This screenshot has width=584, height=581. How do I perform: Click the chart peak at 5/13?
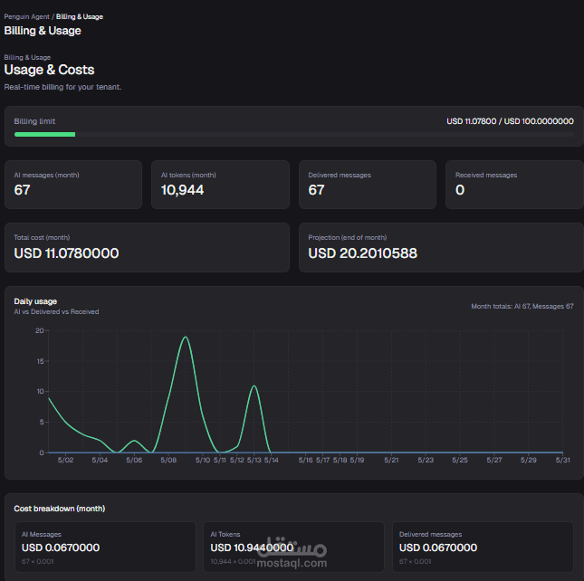coord(254,386)
